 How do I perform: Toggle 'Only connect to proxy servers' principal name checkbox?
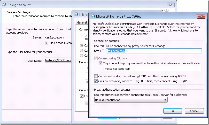[100, 63]
